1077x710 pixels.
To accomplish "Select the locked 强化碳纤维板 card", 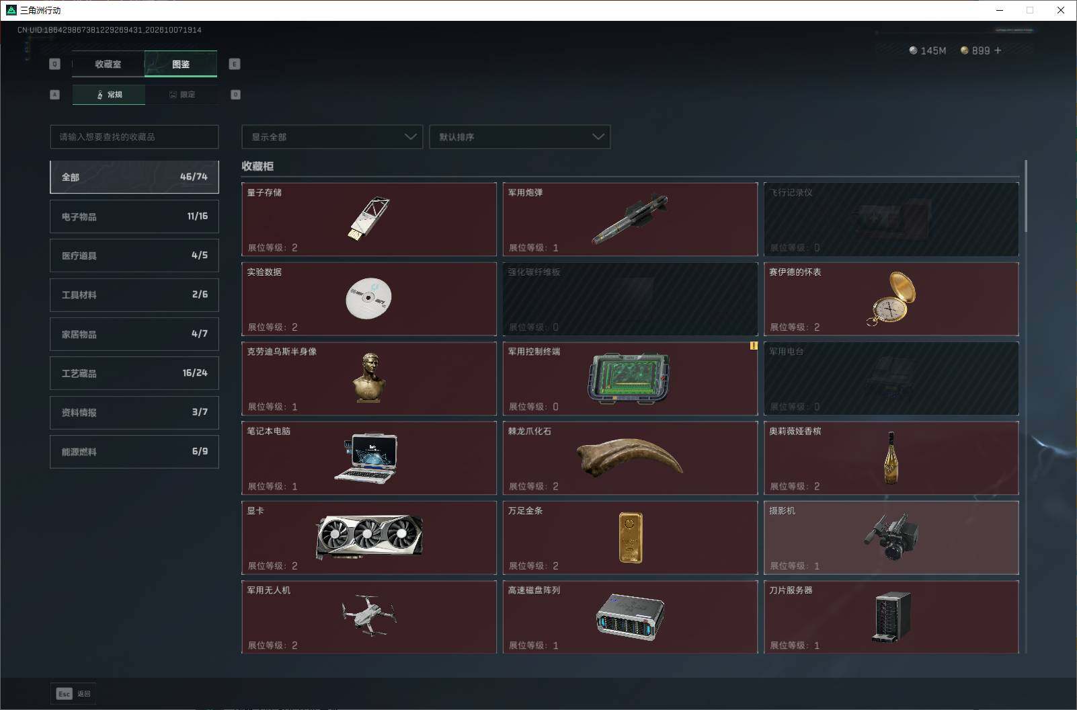I will click(x=630, y=299).
